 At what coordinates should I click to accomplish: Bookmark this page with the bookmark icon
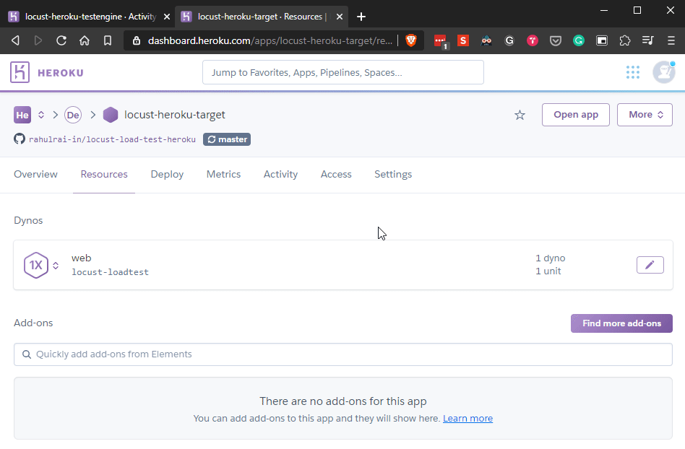(x=108, y=40)
